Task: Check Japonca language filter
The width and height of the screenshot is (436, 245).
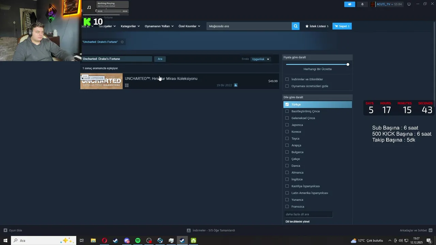Action: pos(287,125)
